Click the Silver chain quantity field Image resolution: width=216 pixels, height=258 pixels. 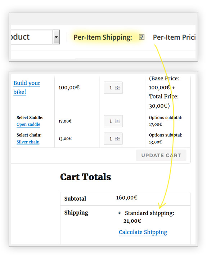click(111, 139)
